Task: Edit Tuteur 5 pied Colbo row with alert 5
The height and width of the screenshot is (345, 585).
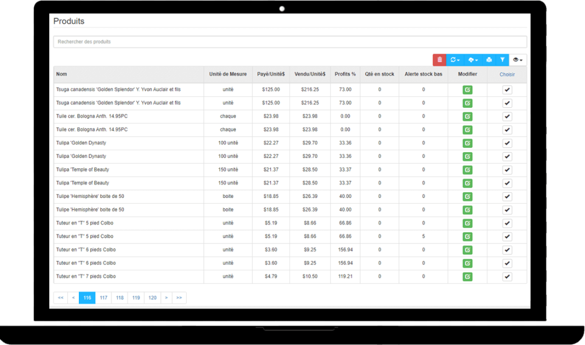Action: click(467, 236)
